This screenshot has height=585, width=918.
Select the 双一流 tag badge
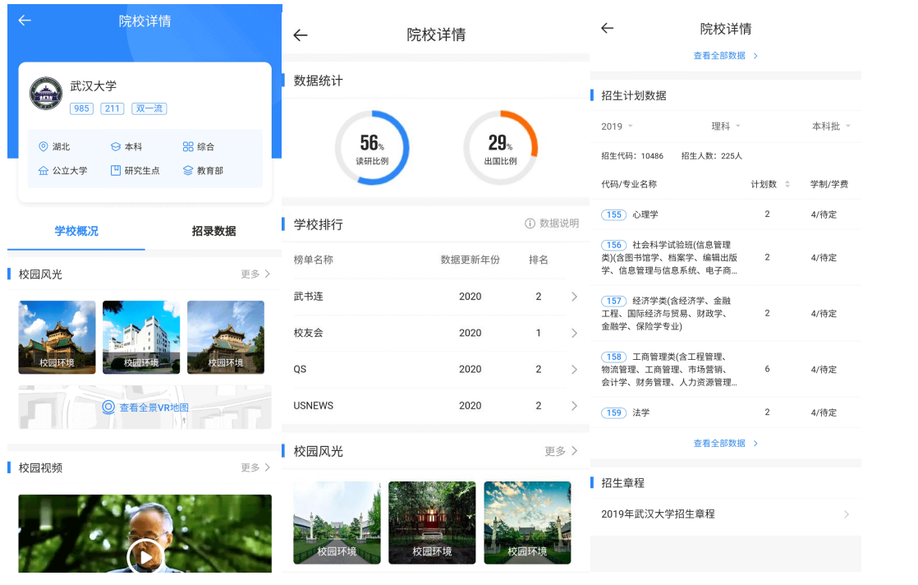(x=149, y=108)
